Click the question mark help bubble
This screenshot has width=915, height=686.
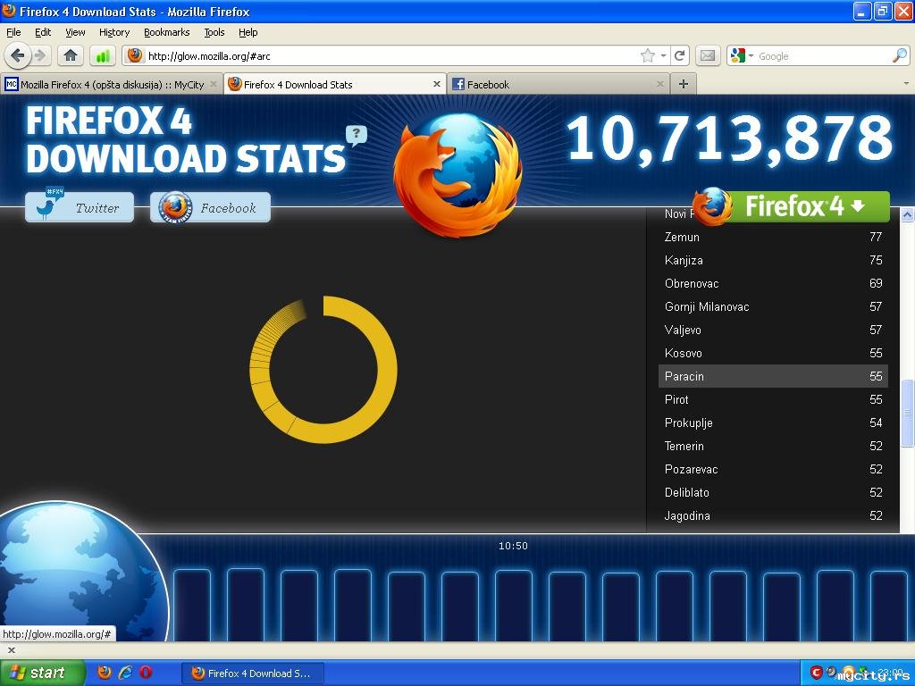356,134
